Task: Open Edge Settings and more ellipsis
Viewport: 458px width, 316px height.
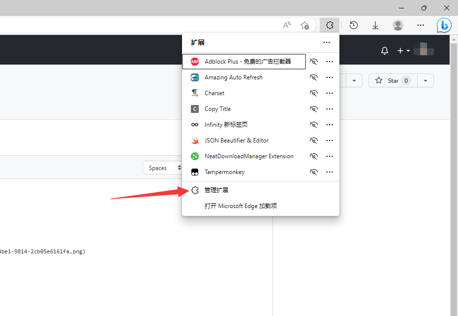Action: point(421,25)
